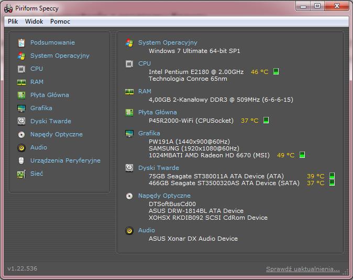Image resolution: width=353 pixels, height=280 pixels.
Task: Click motherboard icon in summary panel
Action: coord(129,113)
